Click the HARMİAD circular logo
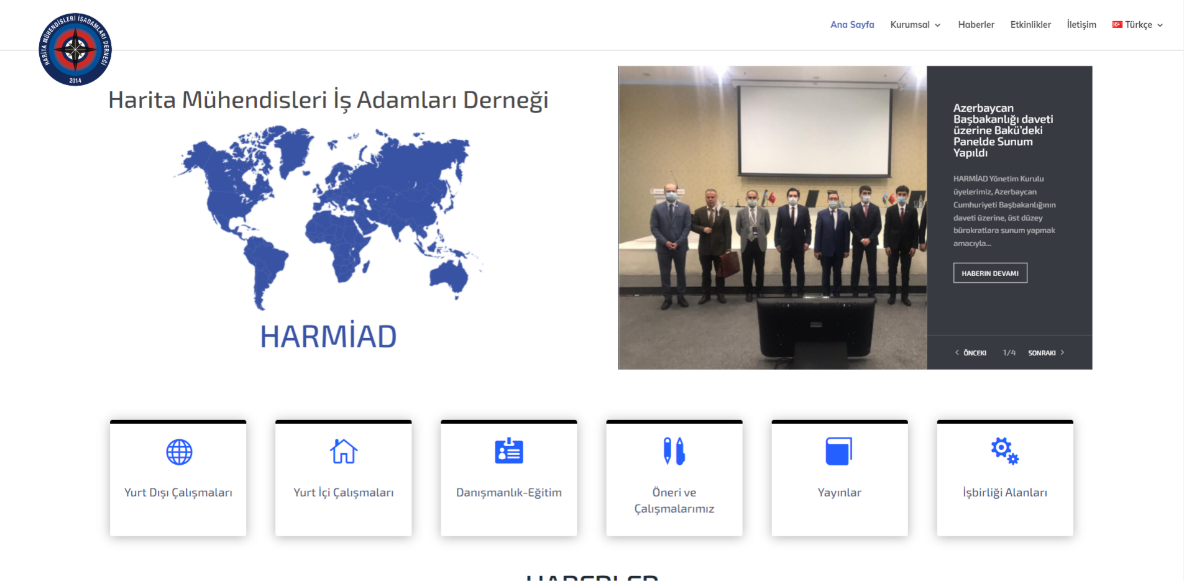This screenshot has width=1184, height=581. click(75, 50)
